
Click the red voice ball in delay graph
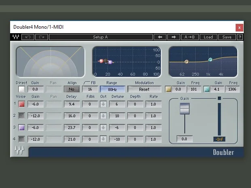pyautogui.click(x=101, y=61)
